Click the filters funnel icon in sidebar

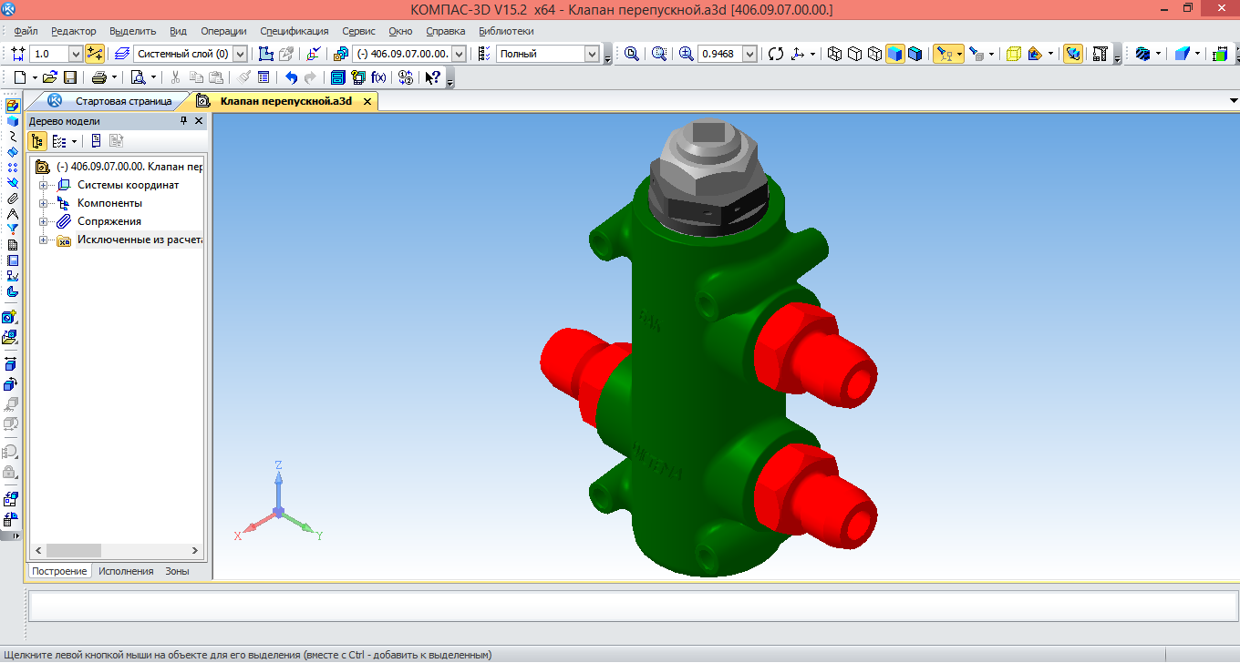pyautogui.click(x=12, y=229)
